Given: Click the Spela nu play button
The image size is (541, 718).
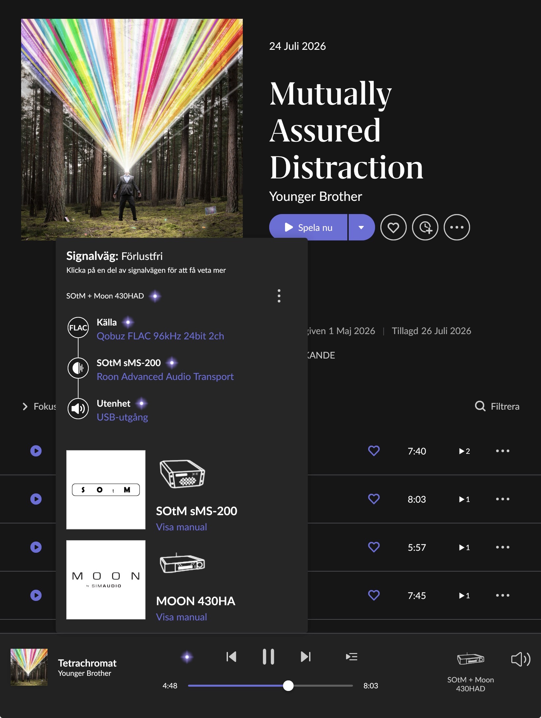Looking at the screenshot, I should (308, 227).
